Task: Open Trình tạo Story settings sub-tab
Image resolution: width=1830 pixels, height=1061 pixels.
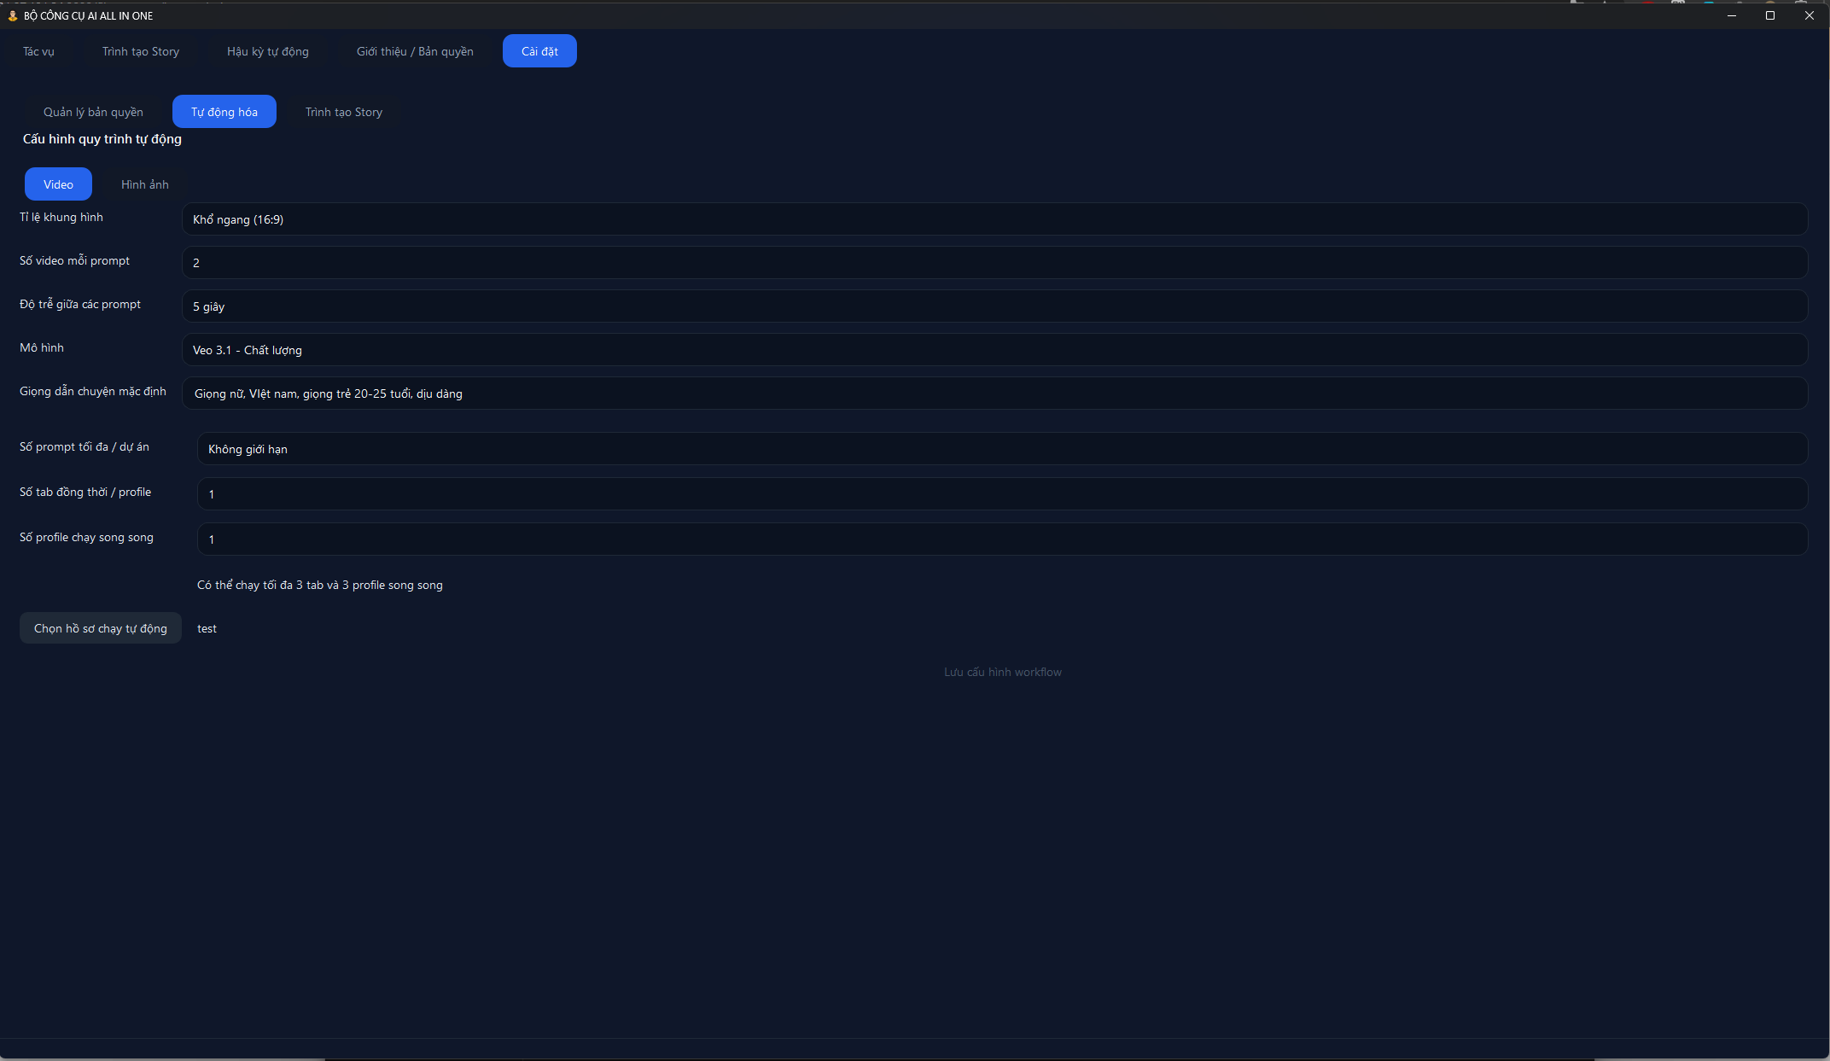Action: [343, 112]
